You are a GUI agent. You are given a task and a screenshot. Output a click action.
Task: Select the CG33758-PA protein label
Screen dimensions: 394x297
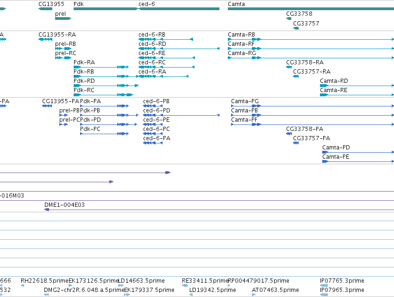[305, 129]
